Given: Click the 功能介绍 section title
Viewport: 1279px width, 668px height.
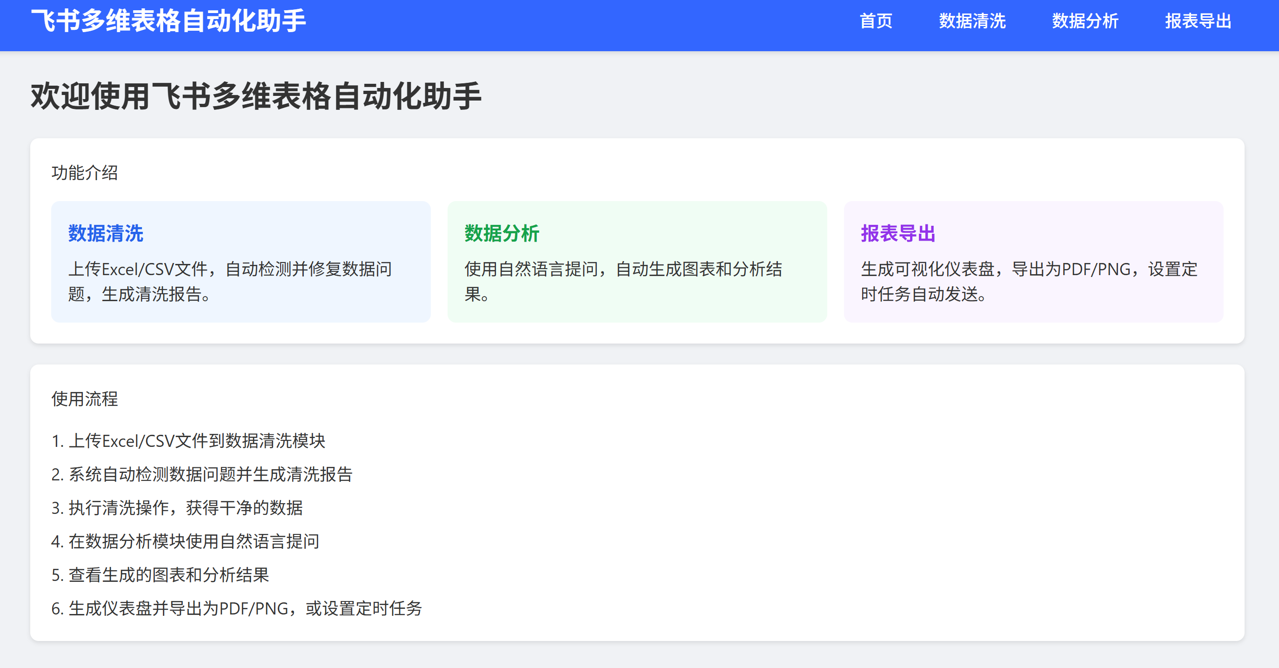Looking at the screenshot, I should (x=85, y=173).
